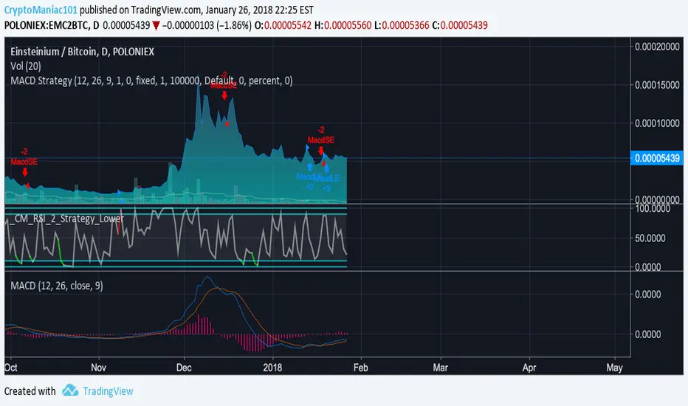
Task: Click the 100.0000 RSI axis label
Action: tap(653, 208)
